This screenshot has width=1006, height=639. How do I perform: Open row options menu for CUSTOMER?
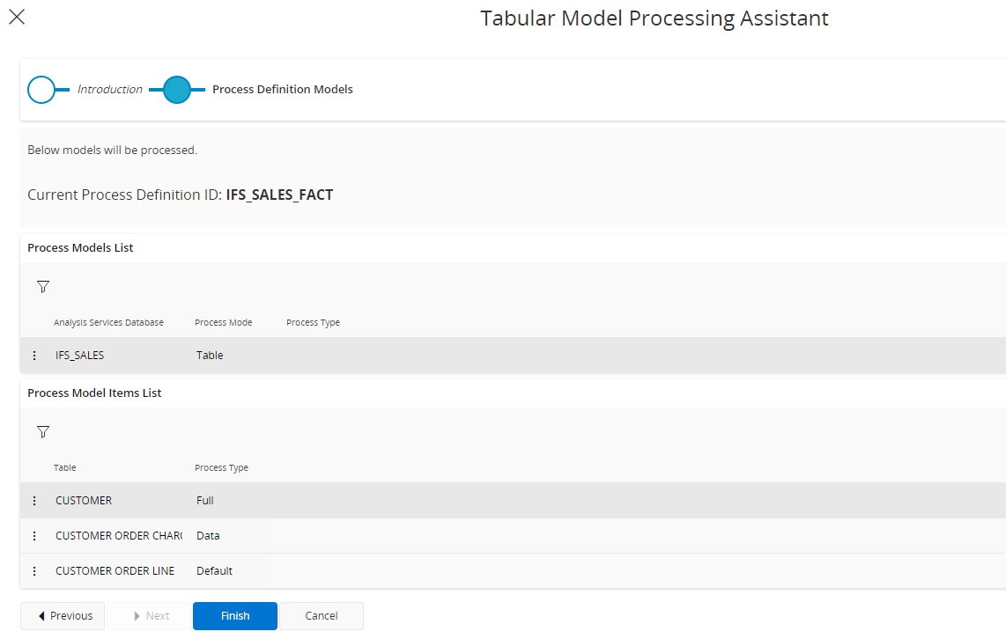pos(34,500)
